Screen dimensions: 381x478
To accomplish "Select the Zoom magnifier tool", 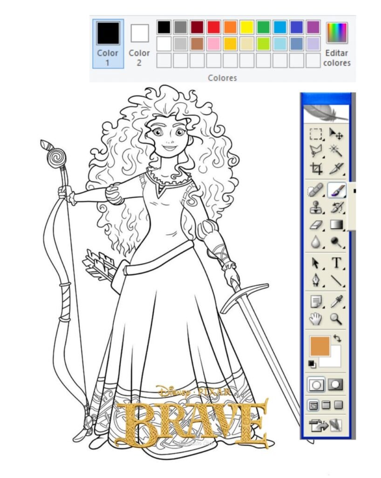I will point(336,319).
